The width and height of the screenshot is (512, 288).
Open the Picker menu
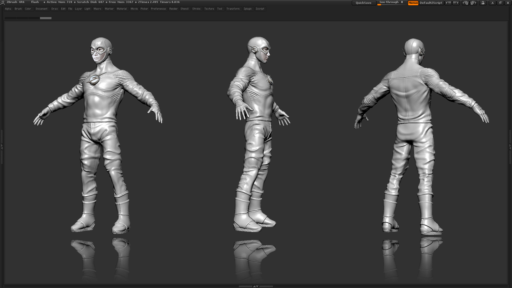pyautogui.click(x=144, y=9)
